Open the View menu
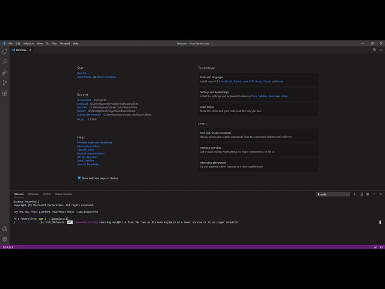The width and height of the screenshot is (385, 289). click(x=40, y=43)
